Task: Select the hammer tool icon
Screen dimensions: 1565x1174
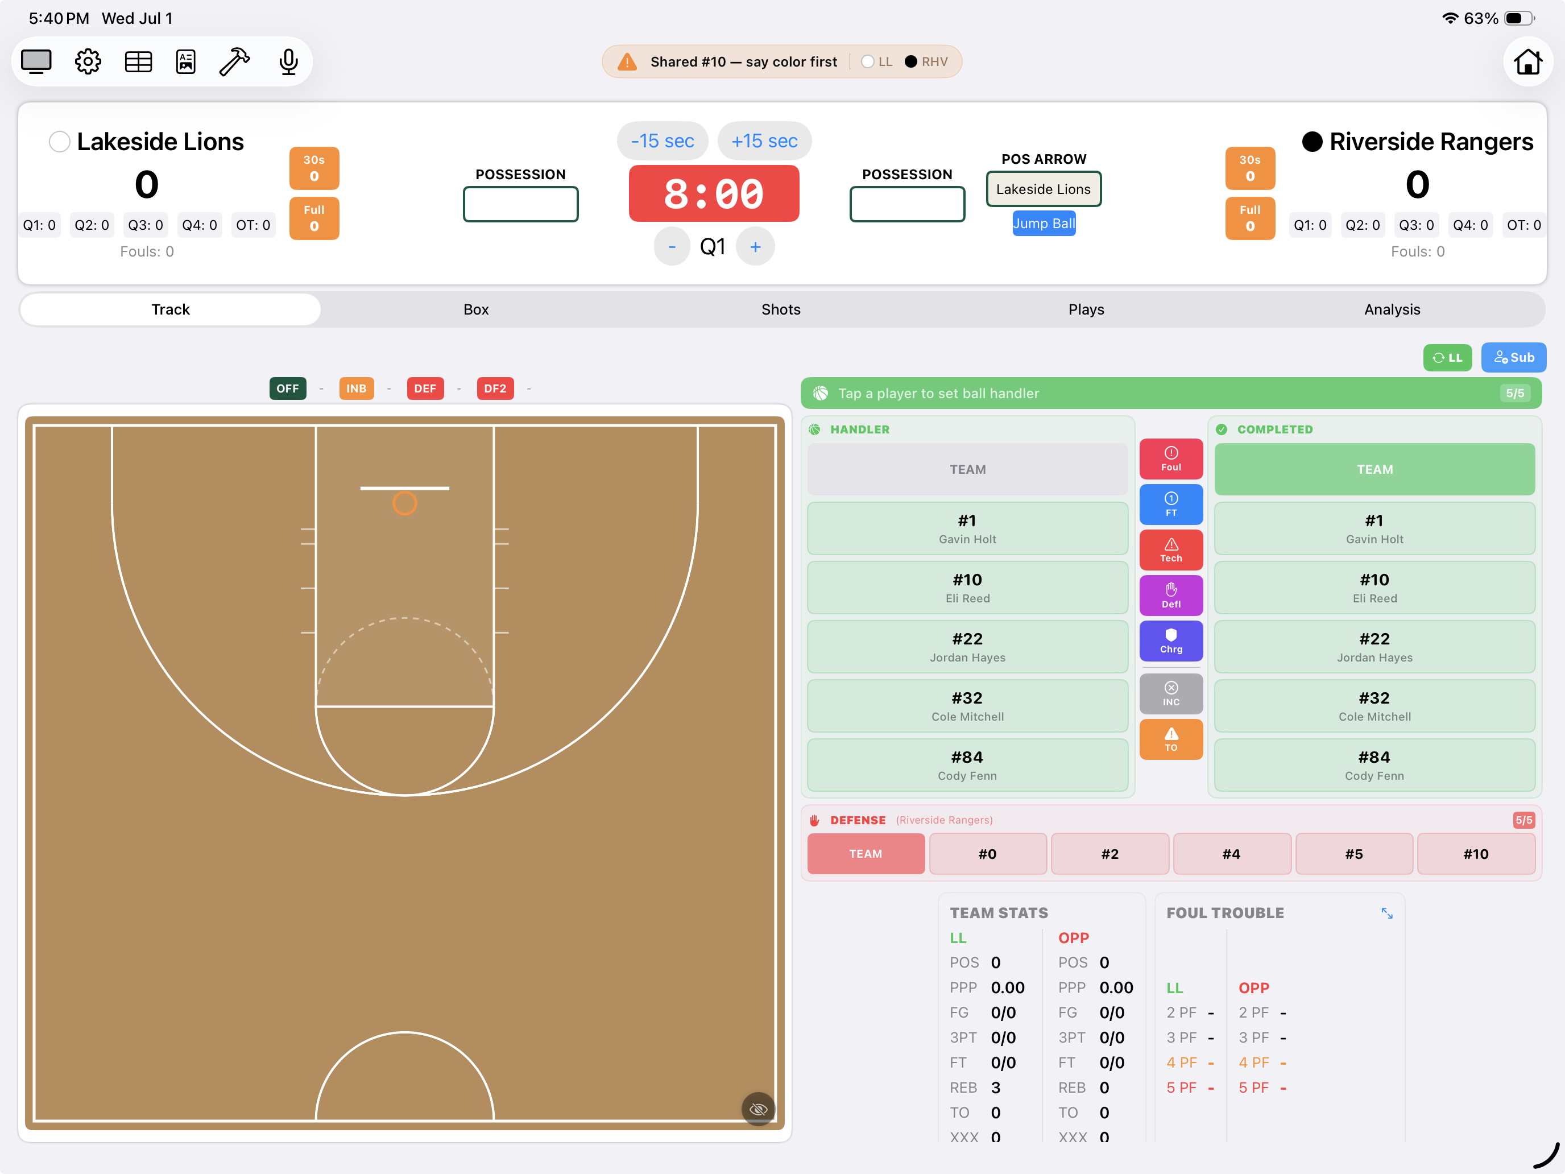Action: coord(234,61)
